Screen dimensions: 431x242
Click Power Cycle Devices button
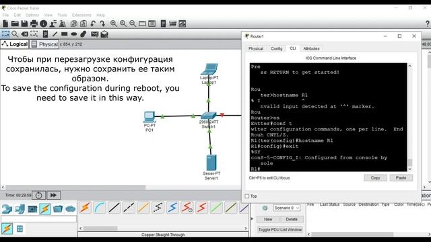click(x=38, y=196)
